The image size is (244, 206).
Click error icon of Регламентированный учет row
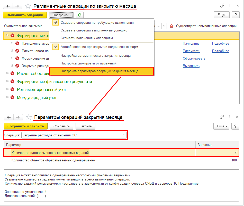pos(12,89)
